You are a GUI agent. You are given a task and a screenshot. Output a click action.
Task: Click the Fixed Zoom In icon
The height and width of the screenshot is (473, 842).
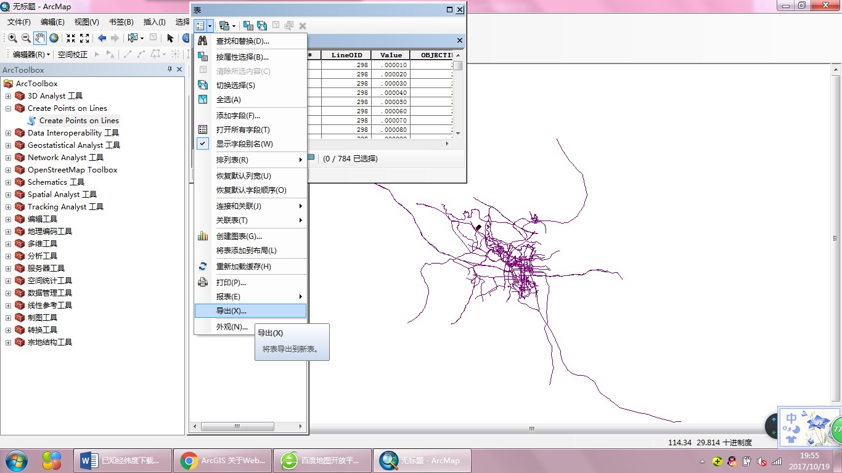[71, 38]
